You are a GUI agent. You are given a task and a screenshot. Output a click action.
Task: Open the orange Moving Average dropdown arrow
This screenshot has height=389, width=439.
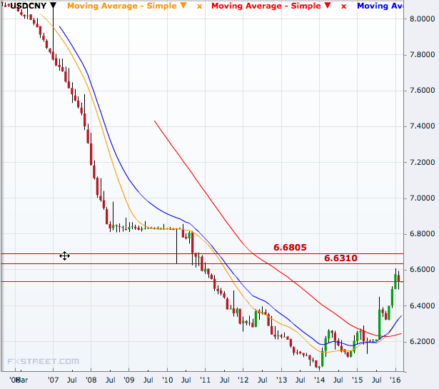183,5
